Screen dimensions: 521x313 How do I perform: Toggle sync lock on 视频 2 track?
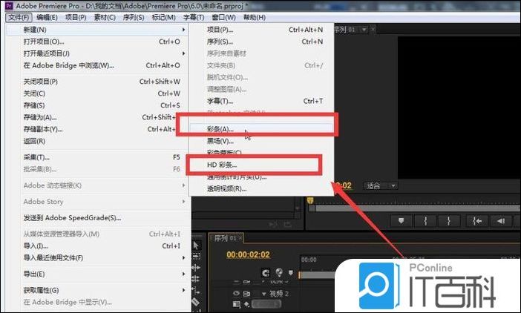pyautogui.click(x=246, y=294)
